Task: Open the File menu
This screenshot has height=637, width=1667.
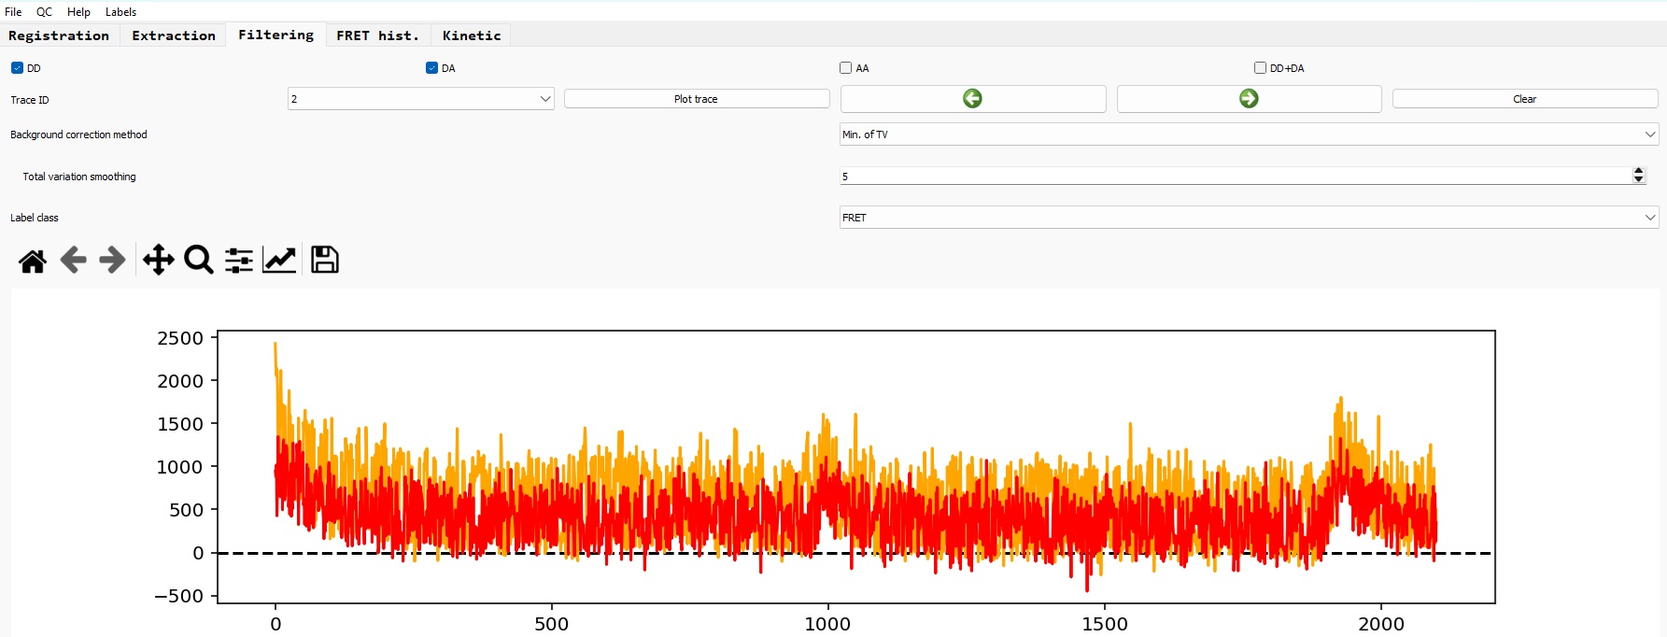Action: 13,12
